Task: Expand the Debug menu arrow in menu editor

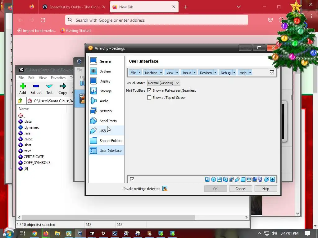Action: click(x=234, y=73)
